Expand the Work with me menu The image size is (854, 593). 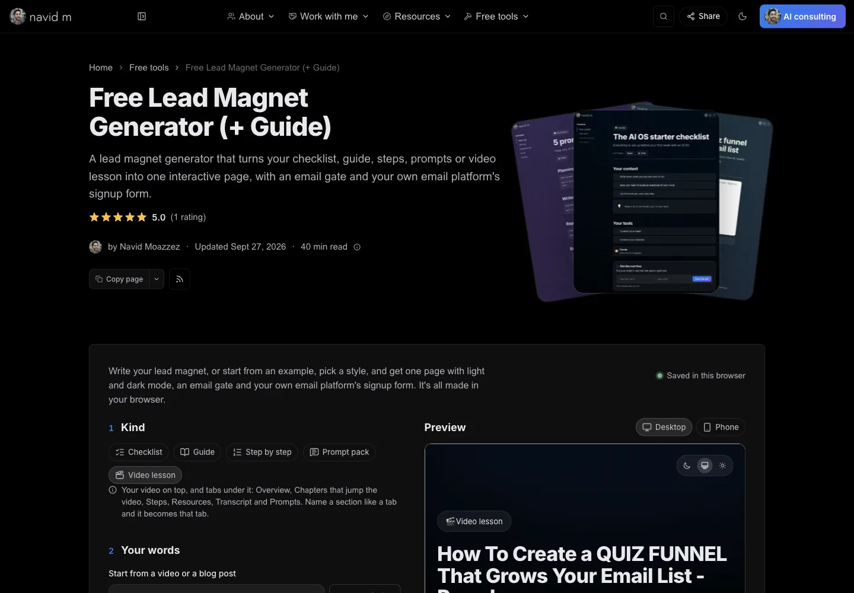[329, 17]
